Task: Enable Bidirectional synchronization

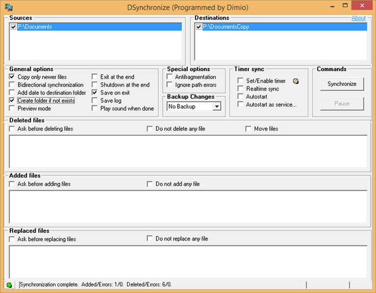Action: click(x=12, y=84)
